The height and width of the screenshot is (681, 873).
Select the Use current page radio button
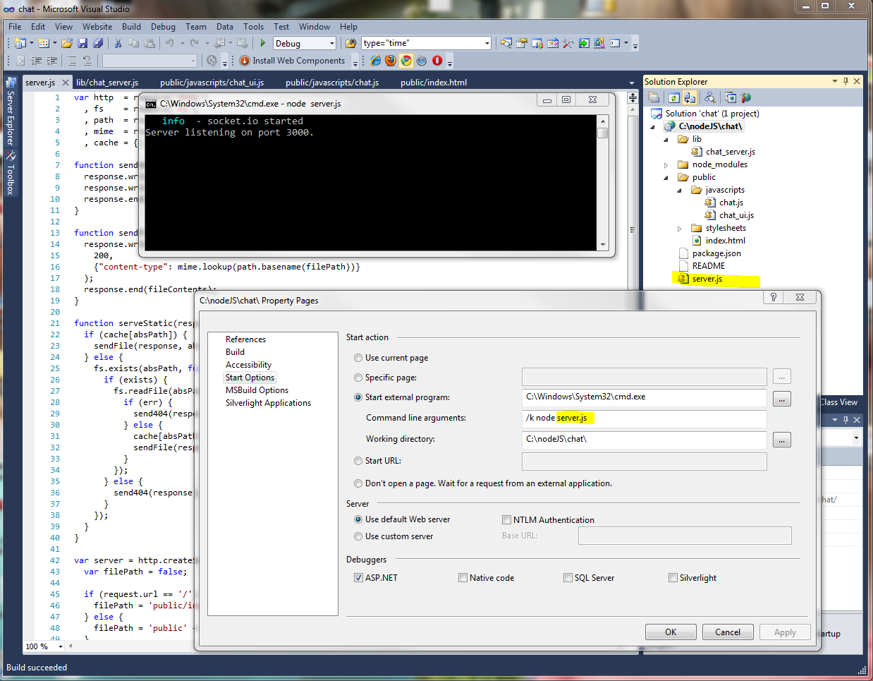[x=358, y=358]
